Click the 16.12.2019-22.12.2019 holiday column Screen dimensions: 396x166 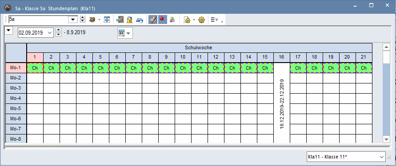coord(282,103)
